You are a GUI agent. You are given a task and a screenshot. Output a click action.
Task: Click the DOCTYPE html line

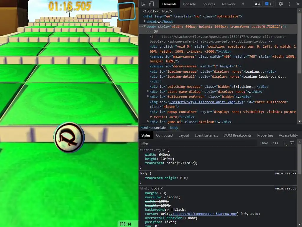(x=157, y=11)
